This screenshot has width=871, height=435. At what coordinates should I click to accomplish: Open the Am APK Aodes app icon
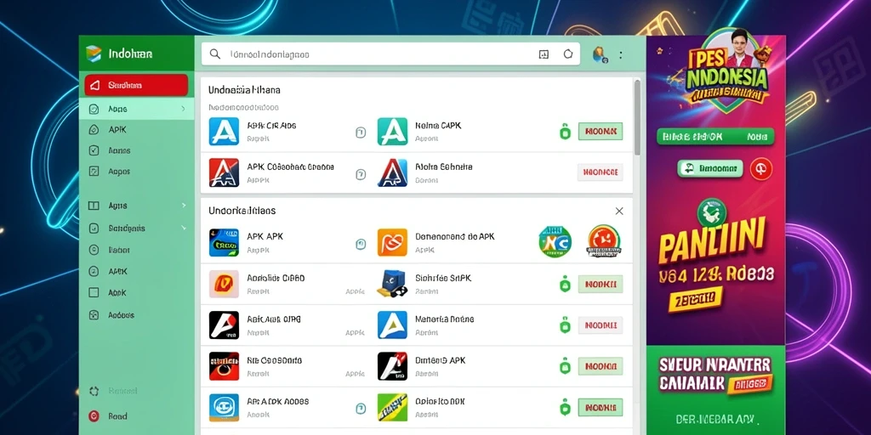pos(224,408)
